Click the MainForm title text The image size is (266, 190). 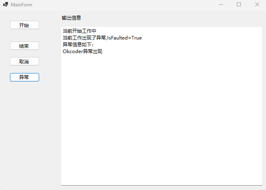(x=22, y=4)
